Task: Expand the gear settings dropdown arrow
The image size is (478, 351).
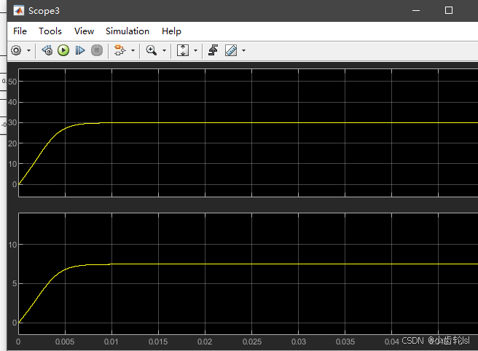Action: click(29, 50)
